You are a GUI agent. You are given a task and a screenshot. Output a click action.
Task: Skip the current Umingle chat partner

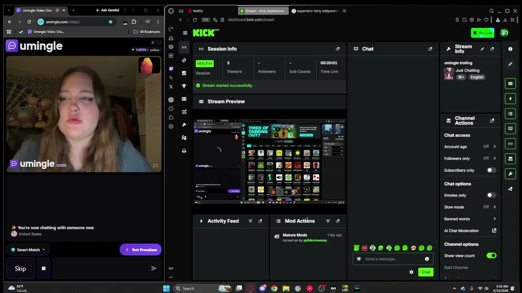[20, 269]
